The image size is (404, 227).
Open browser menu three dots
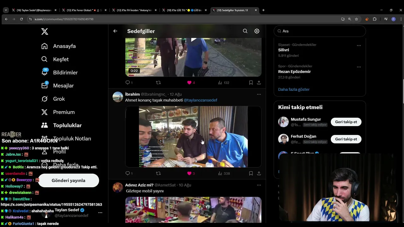401,19
